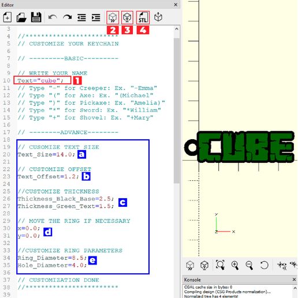Image resolution: width=298 pixels, height=298 pixels.
Task: Unindent the selected code
Action: click(81, 18)
